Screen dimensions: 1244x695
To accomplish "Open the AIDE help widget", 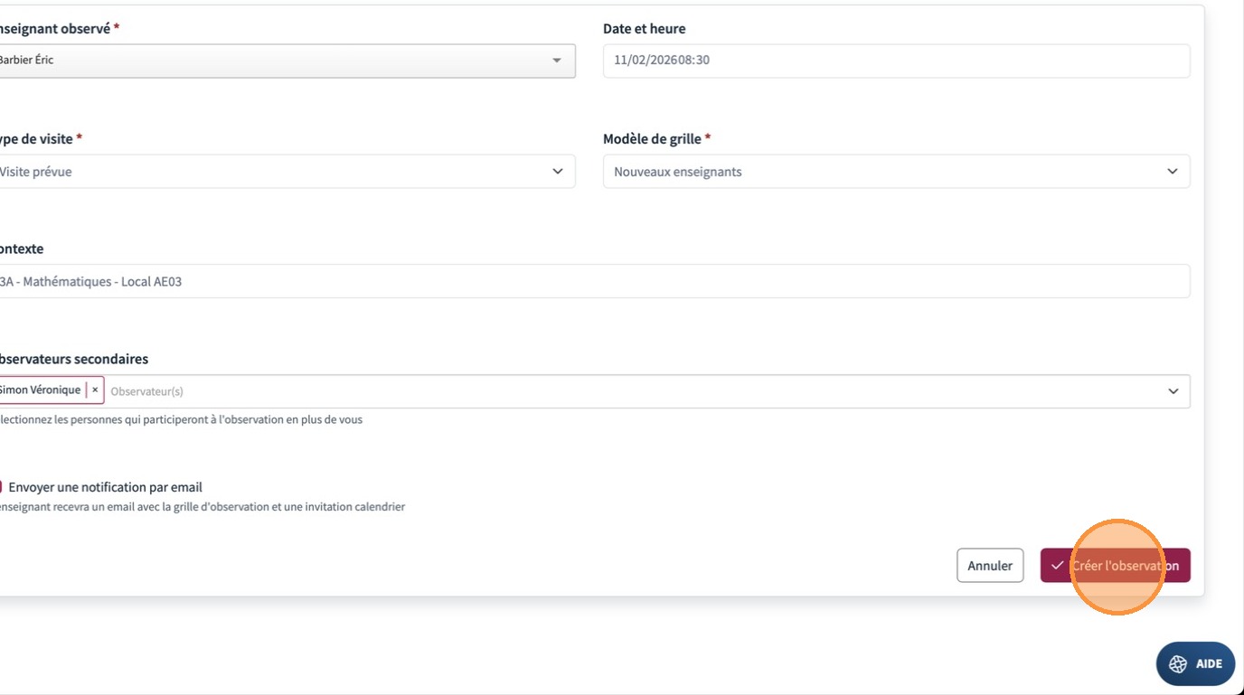I will [x=1195, y=664].
